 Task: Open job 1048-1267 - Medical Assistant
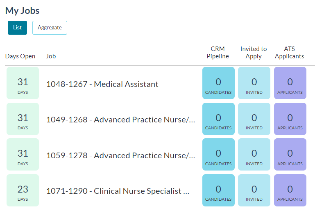point(102,84)
